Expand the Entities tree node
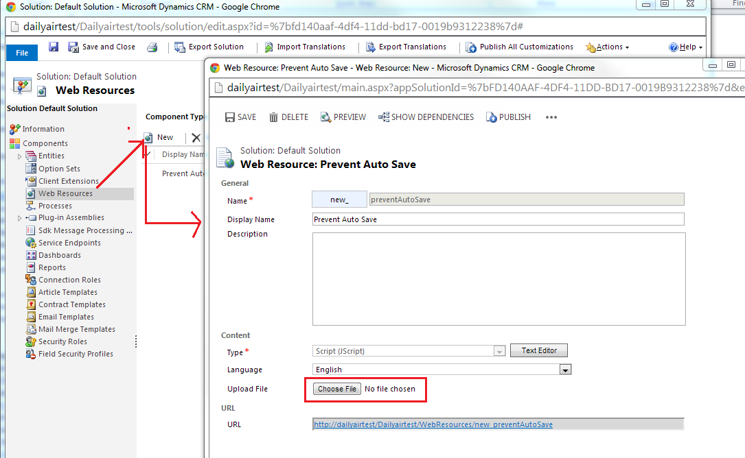 point(19,156)
